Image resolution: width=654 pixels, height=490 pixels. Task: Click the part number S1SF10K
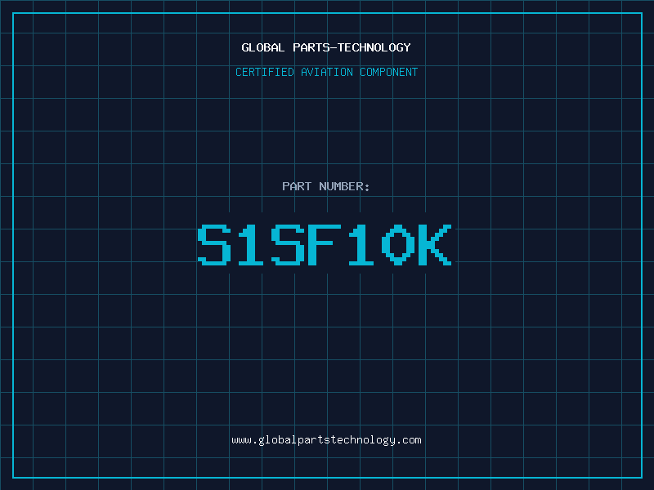(x=325, y=245)
